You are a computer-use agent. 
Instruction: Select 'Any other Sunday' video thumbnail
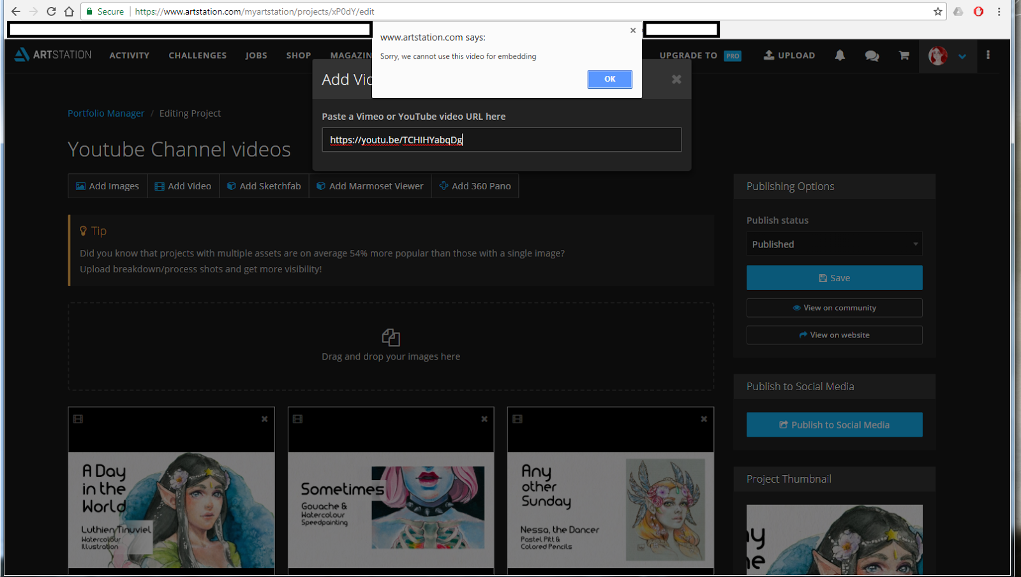click(x=611, y=510)
